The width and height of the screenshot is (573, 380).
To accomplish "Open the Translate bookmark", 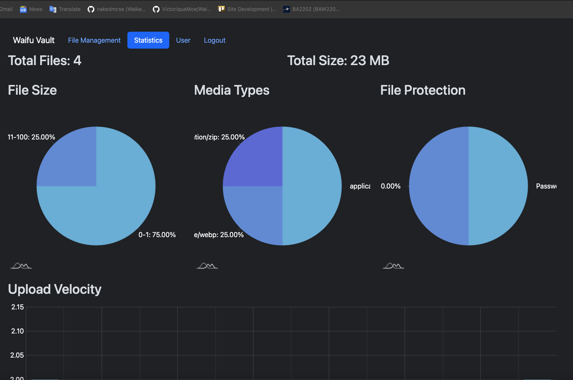I will tap(65, 9).
